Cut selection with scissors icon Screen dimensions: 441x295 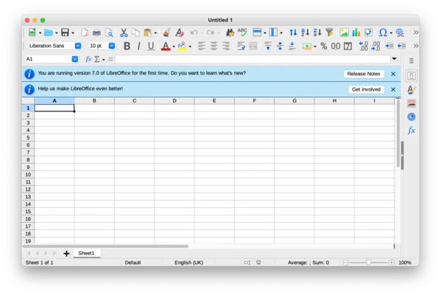124,32
